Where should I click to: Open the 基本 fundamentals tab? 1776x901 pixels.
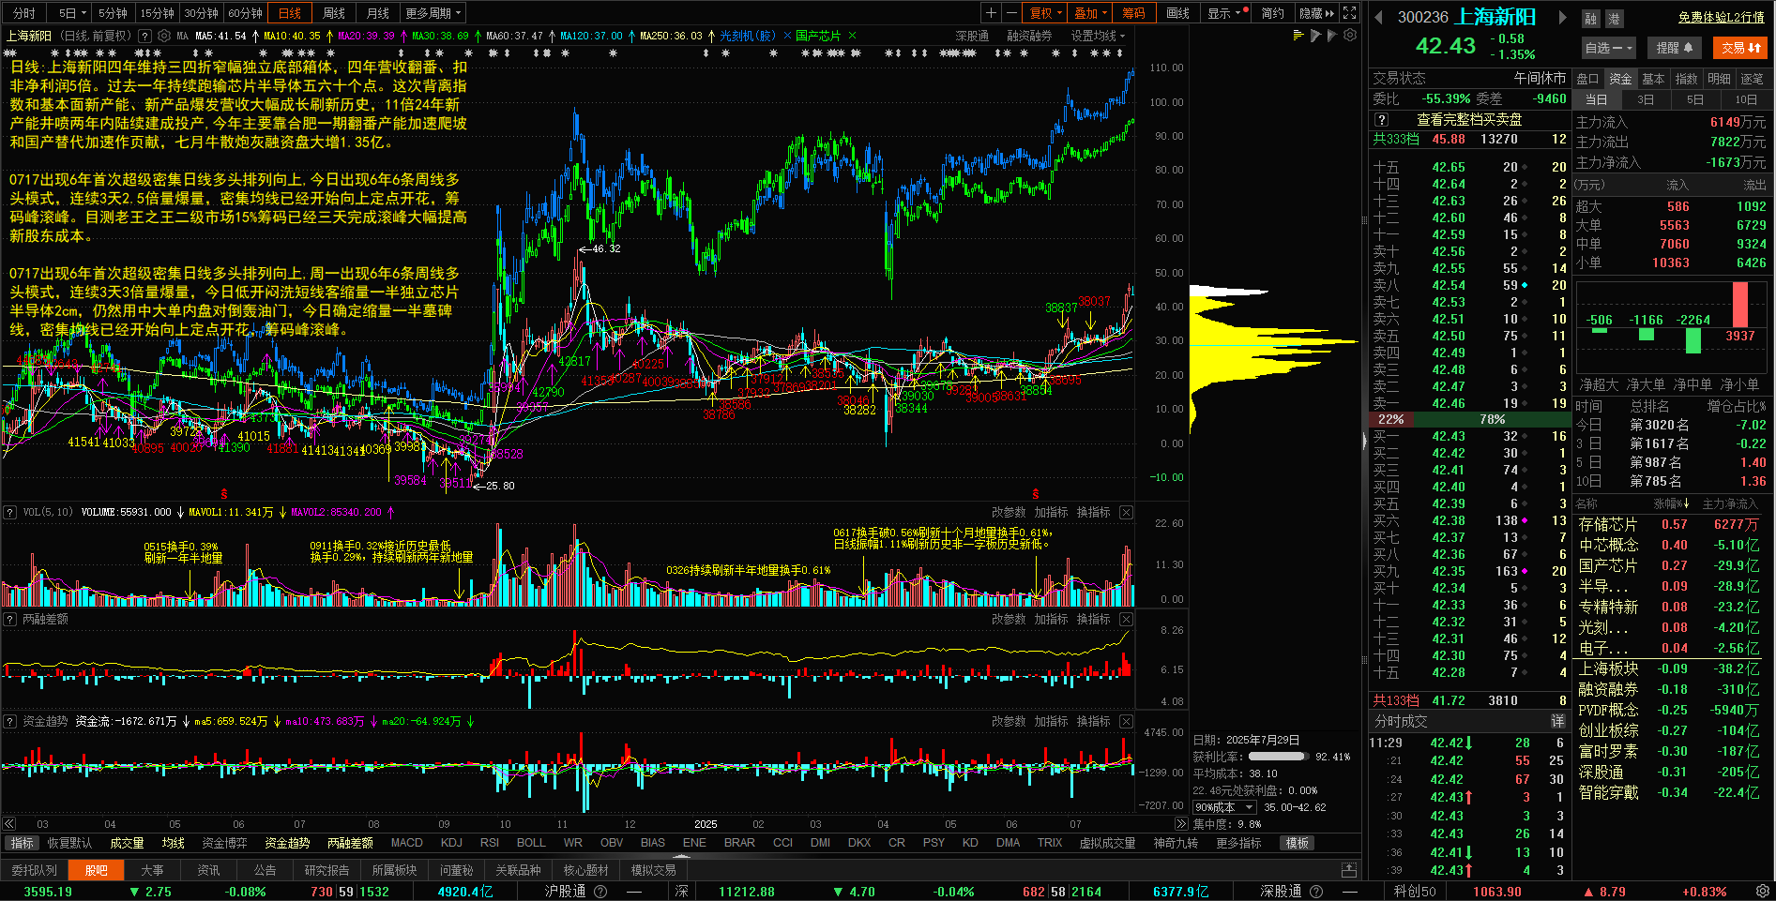1653,79
